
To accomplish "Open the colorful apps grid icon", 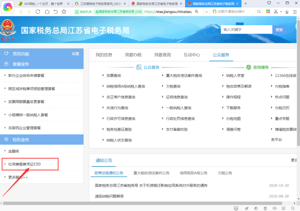I will (268, 11).
